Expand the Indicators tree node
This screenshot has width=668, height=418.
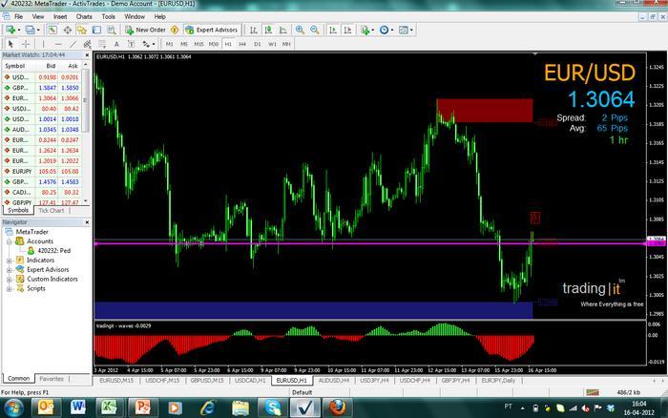point(9,261)
